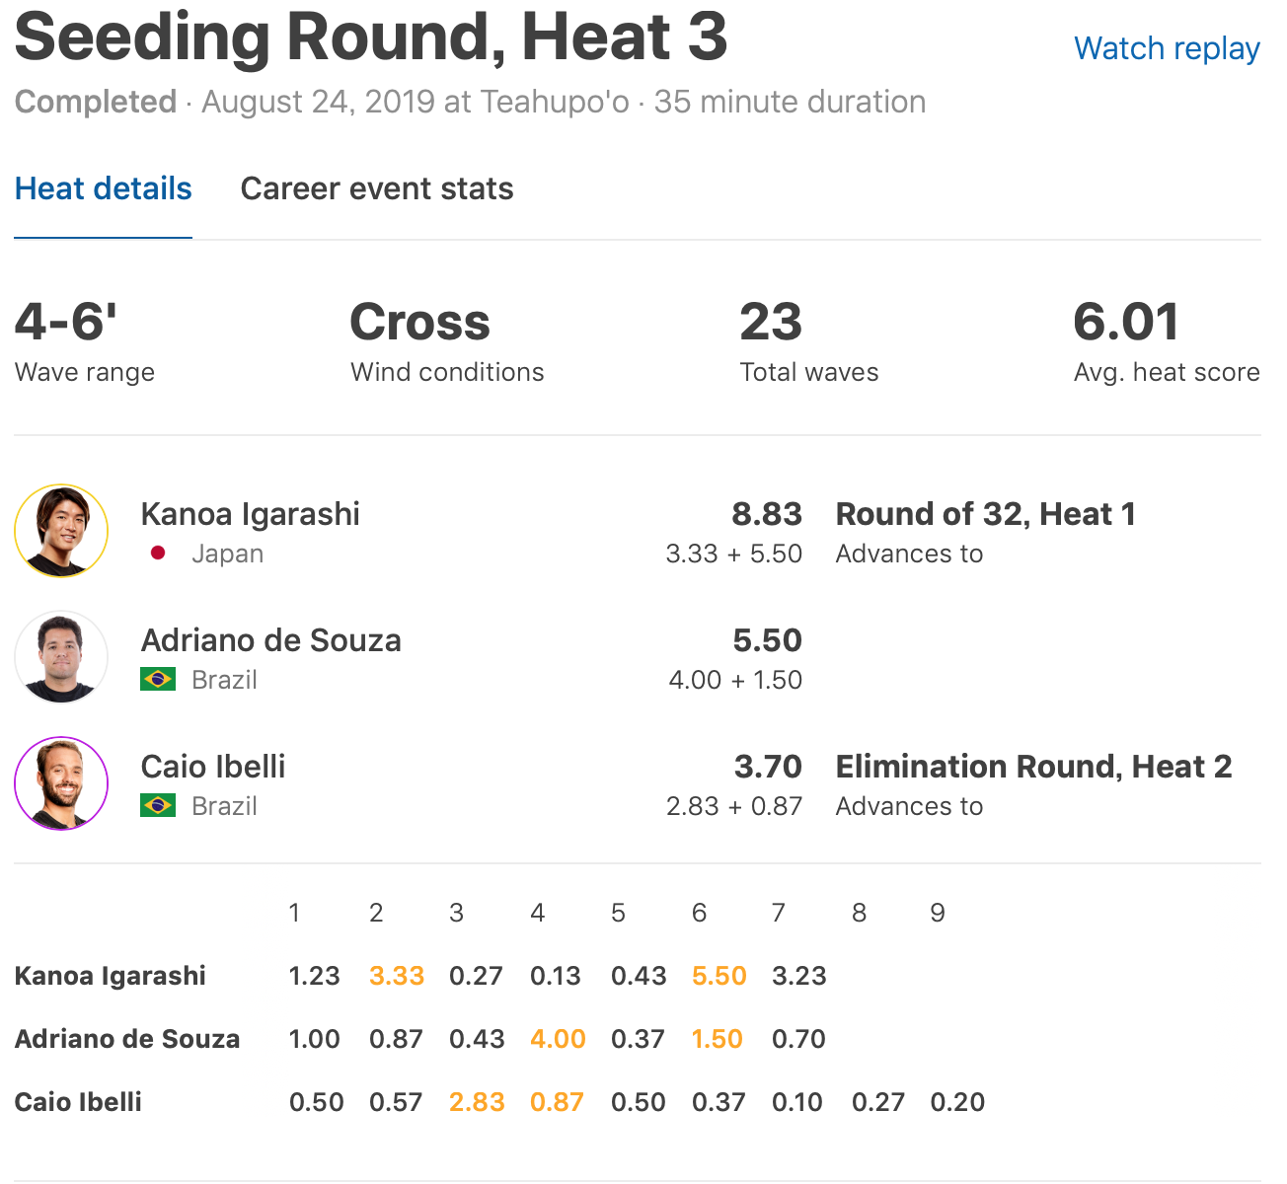Screen dimensions: 1287x1184
Task: Click Adriano de Souza's profile photo
Action: click(61, 657)
